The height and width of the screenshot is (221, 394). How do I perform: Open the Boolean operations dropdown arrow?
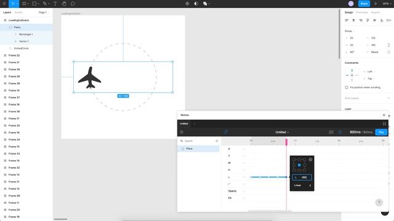209,4
